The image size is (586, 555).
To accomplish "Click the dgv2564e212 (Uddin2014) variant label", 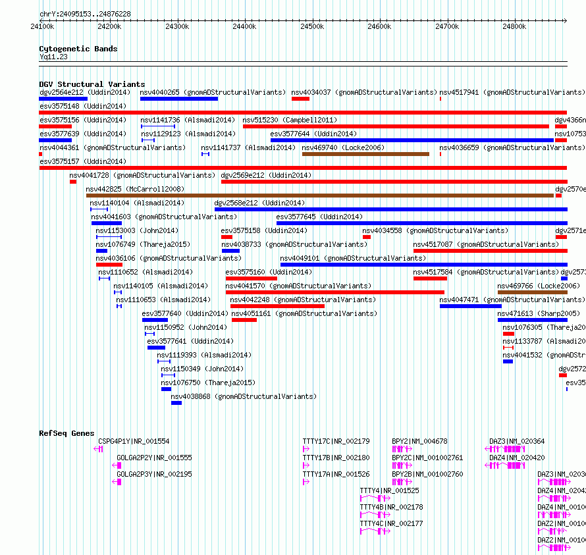I will click(85, 92).
